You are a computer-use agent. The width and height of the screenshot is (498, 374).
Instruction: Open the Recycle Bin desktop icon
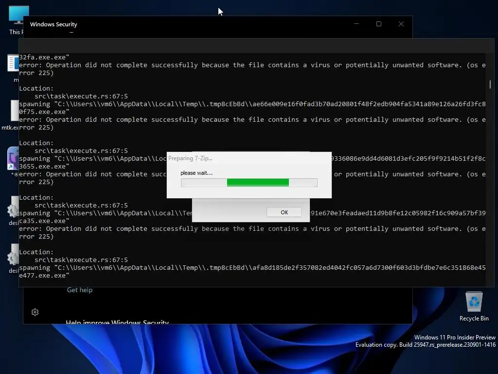click(474, 306)
